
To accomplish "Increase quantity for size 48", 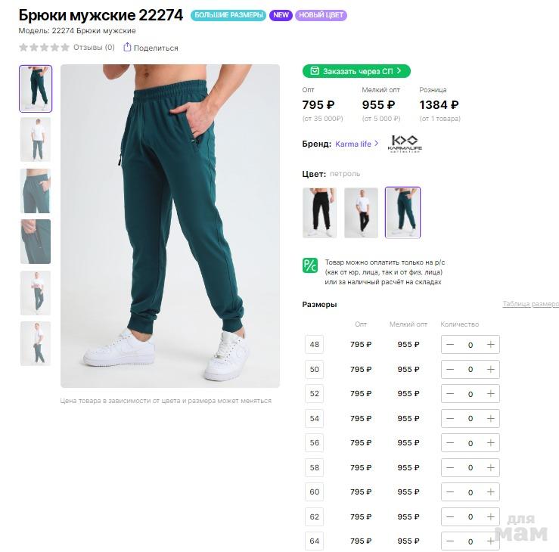I will pyautogui.click(x=491, y=345).
